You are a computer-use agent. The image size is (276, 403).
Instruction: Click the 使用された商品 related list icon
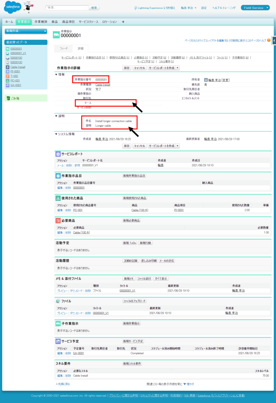click(58, 198)
